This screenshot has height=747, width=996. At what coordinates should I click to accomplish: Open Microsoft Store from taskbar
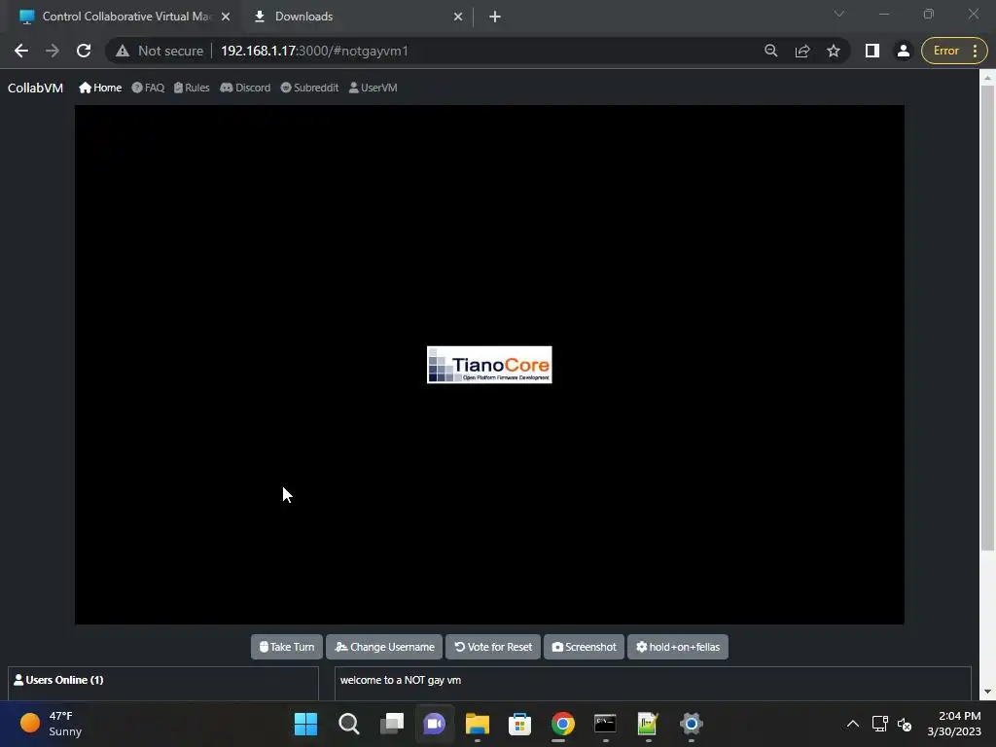519,724
